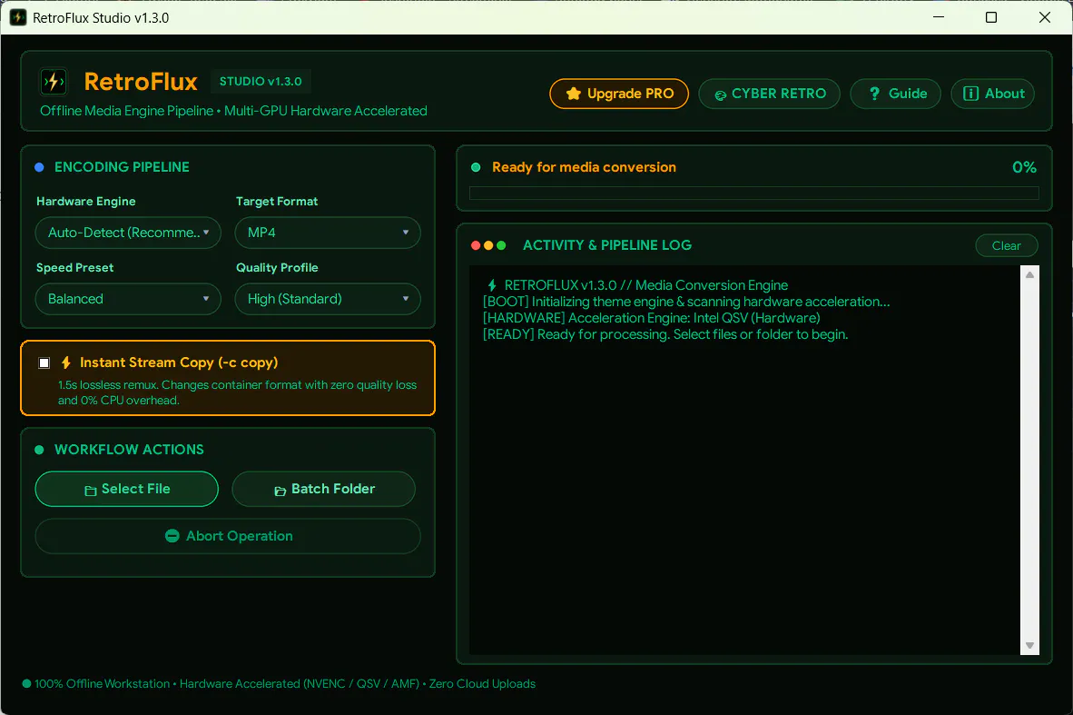
Task: Minimize the RetroFlux Studio window
Action: pos(938,17)
